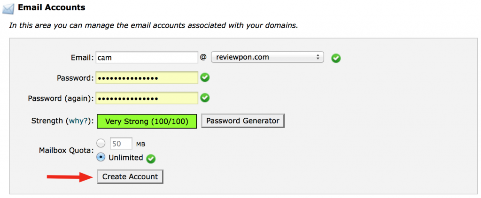Click the red arrow pointing to Create Account
The image size is (481, 198).
tap(68, 177)
